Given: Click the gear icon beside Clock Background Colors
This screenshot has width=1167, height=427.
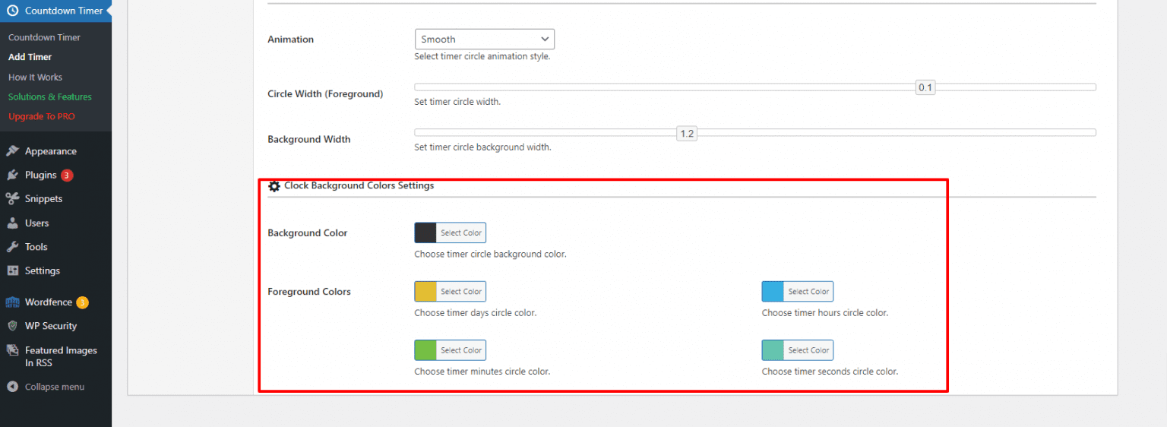Looking at the screenshot, I should 274,186.
